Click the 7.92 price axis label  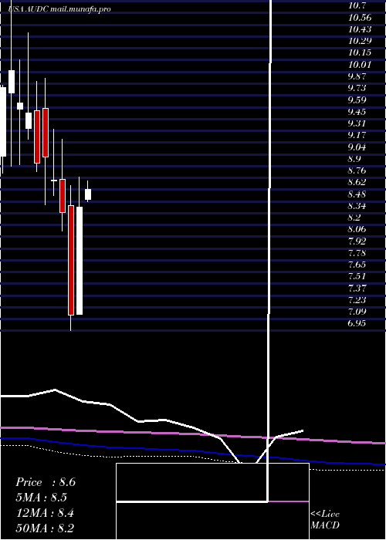pyautogui.click(x=357, y=241)
